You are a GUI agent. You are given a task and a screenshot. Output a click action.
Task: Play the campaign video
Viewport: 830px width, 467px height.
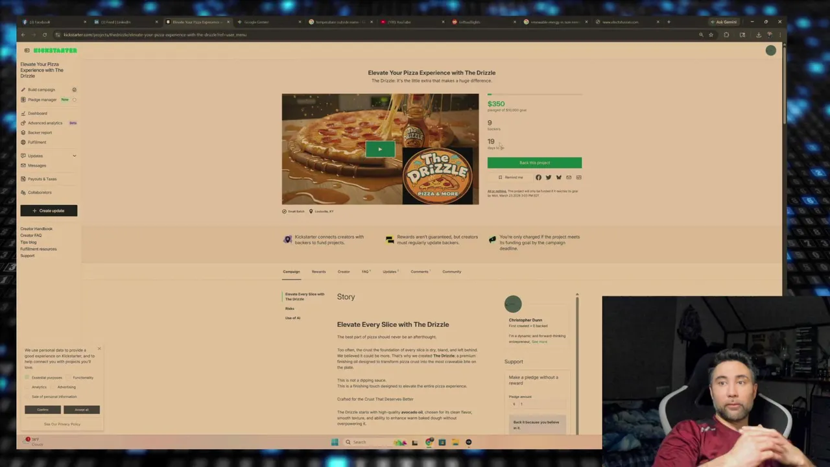point(380,149)
